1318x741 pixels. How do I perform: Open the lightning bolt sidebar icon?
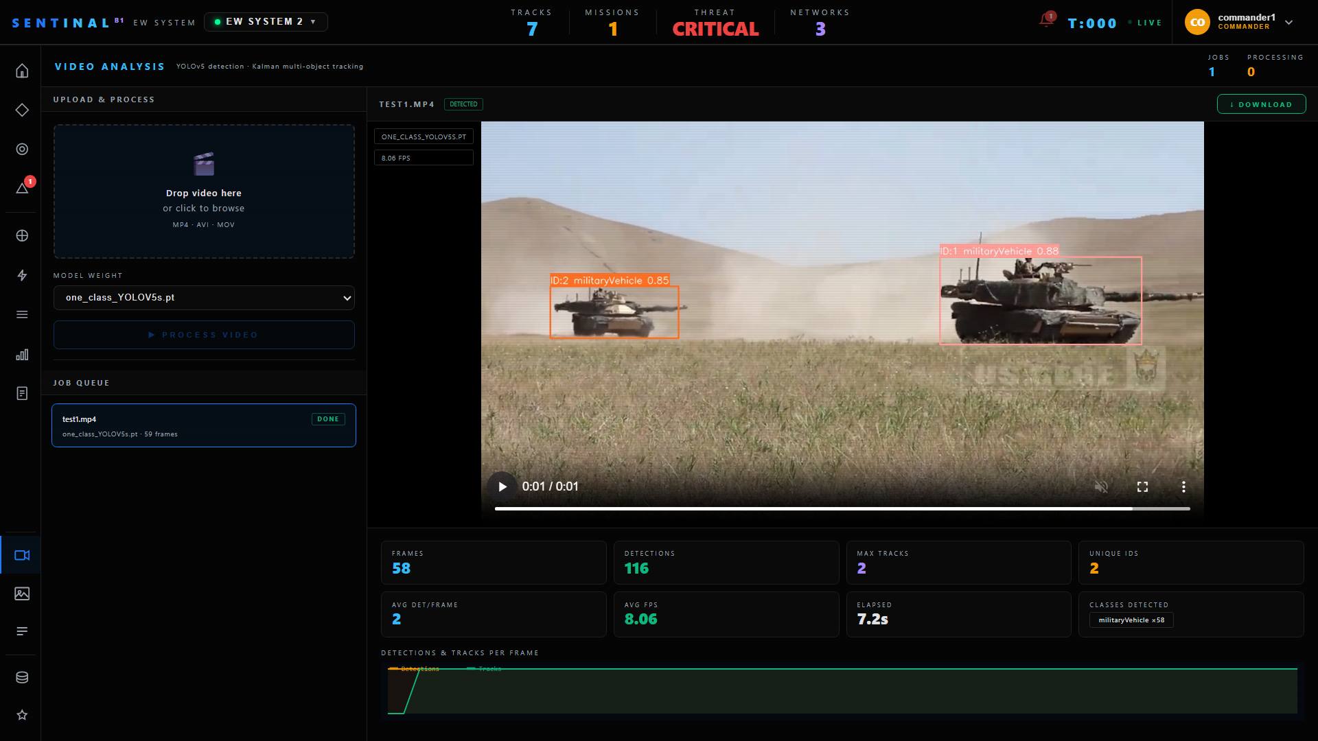22,275
